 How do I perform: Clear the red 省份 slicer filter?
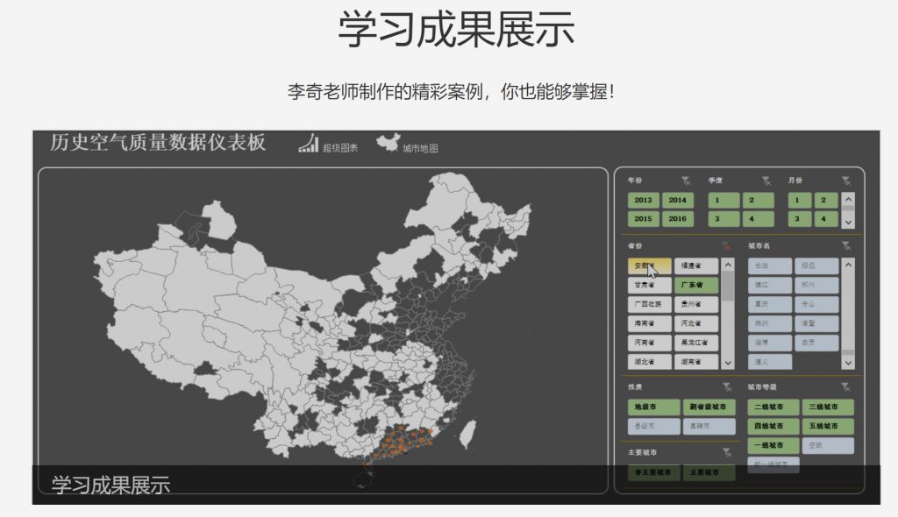[726, 246]
